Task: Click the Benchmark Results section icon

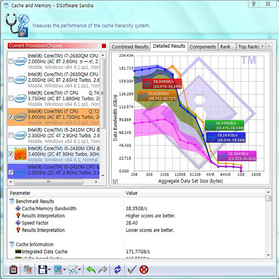Action: pos(12,201)
